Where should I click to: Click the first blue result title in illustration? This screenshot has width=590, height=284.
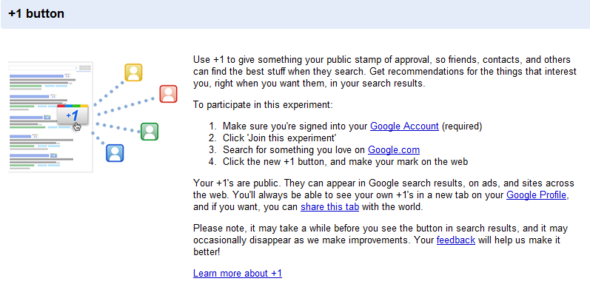tap(36, 76)
